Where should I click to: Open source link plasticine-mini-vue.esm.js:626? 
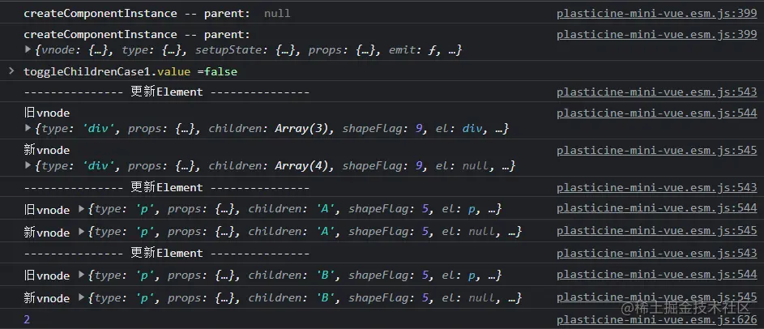[x=657, y=319]
